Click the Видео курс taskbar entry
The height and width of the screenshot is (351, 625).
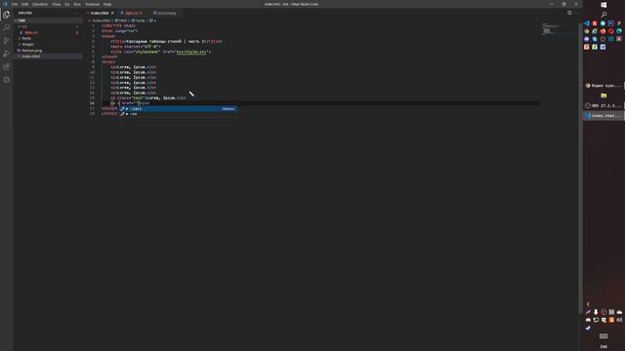(x=604, y=86)
